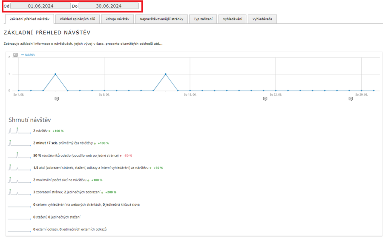Viewport: 383px width, 238px height.
Task: Click sparkline for 3 zobrazení stránek
Action: tap(20, 192)
